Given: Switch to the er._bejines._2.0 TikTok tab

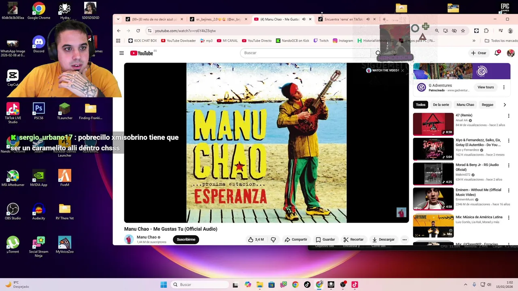Looking at the screenshot, I should tap(218, 19).
